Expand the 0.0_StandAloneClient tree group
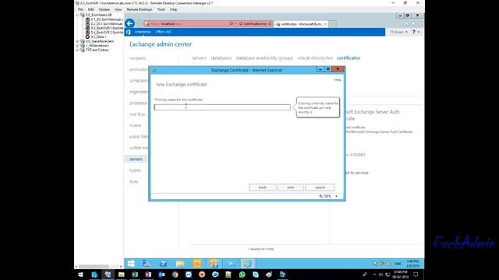Viewport: 499px width, 280px height. click(77, 41)
